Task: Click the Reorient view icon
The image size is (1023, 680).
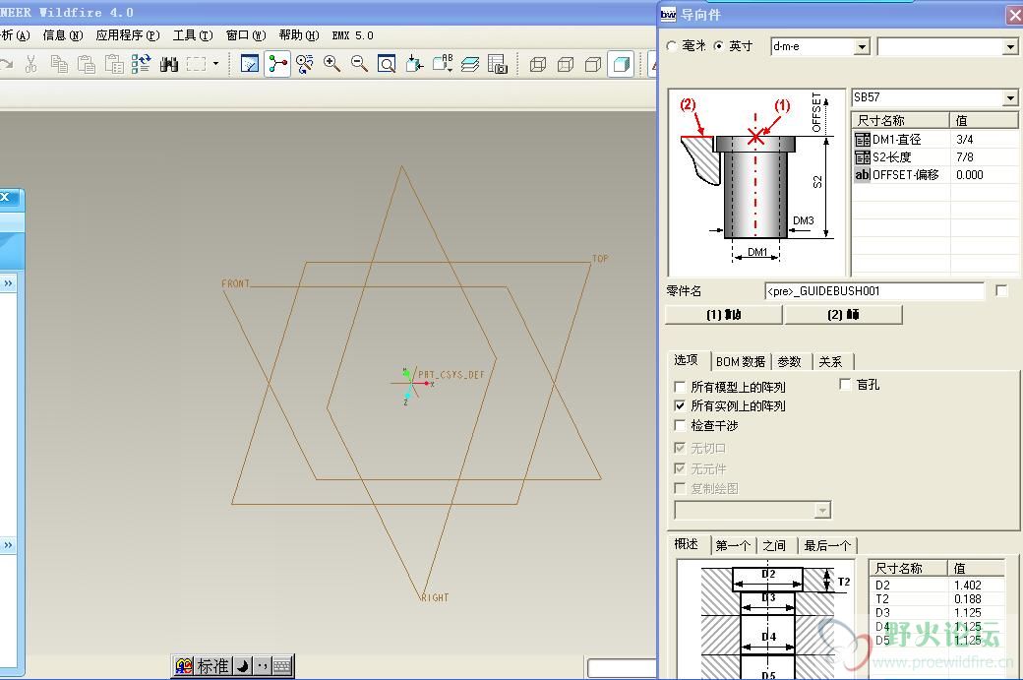Action: click(414, 63)
